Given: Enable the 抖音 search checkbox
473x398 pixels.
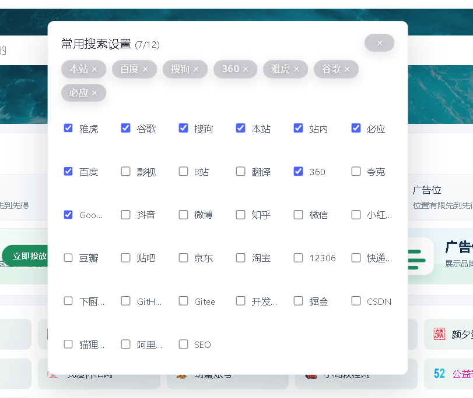Looking at the screenshot, I should [x=125, y=215].
